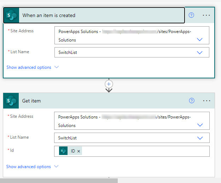Open the ellipsis menu of 'Get item'
The width and height of the screenshot is (221, 183).
(x=207, y=101)
